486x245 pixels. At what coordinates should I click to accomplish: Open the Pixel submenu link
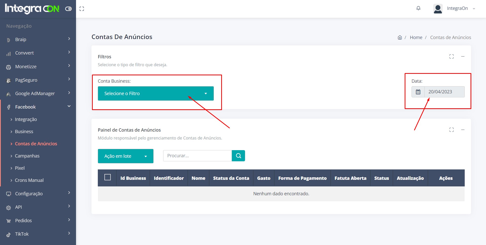20,168
